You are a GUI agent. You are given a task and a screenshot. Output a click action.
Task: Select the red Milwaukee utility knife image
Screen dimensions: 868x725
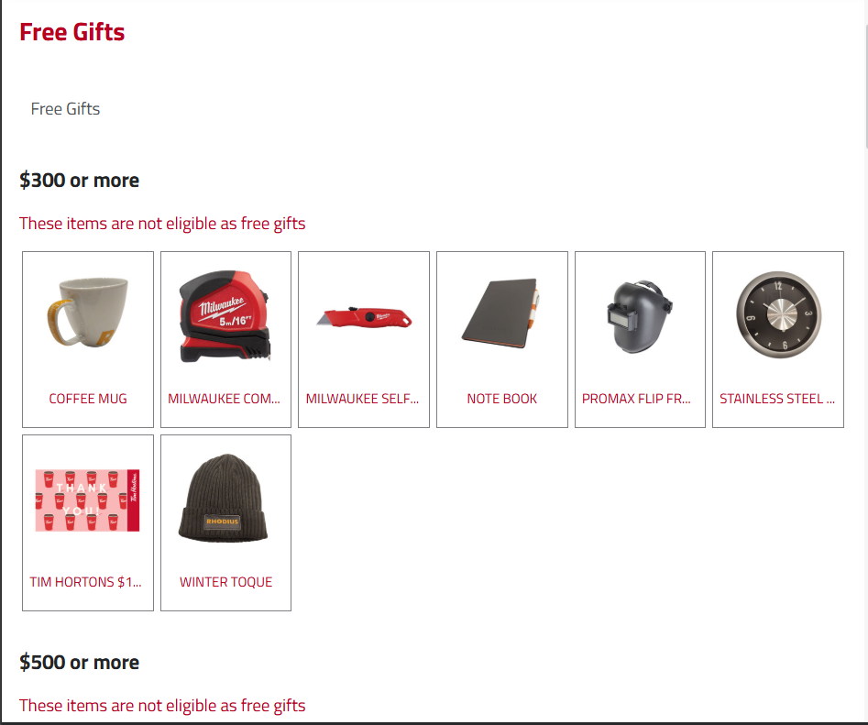click(x=364, y=318)
